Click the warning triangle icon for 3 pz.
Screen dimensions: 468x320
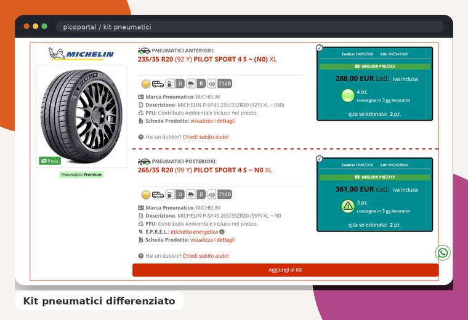pos(348,206)
